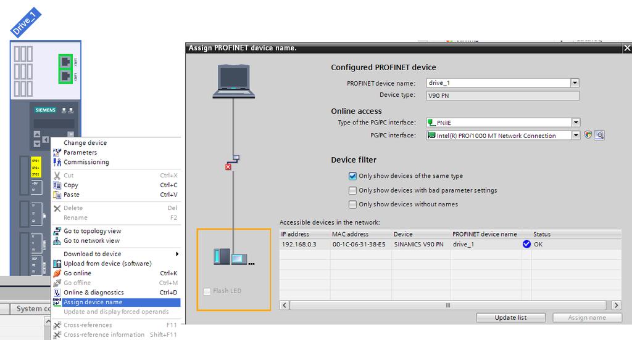Open Online & diagnostics menu entry

(116, 293)
